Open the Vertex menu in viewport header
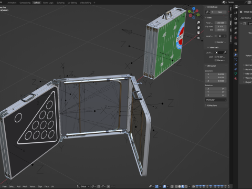252x189 pixels. [x=33, y=186]
